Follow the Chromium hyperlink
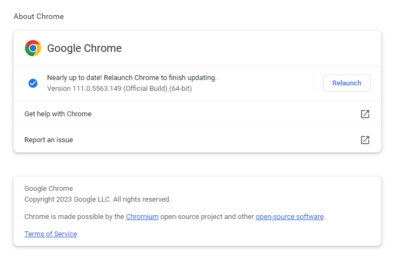The width and height of the screenshot is (403, 279). [142, 217]
